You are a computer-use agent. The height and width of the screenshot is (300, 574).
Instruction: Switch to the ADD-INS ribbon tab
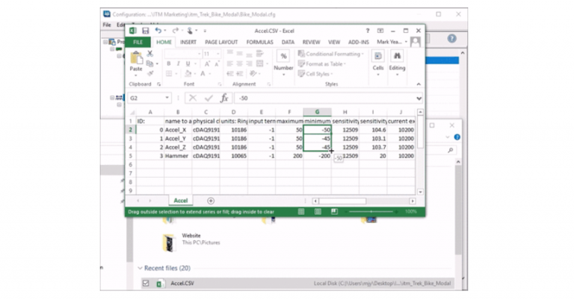coord(359,42)
